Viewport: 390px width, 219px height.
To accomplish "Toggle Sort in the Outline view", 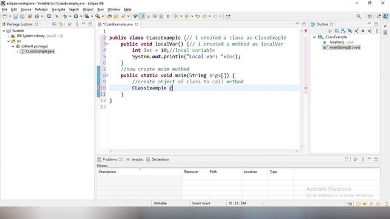I will tap(343, 31).
